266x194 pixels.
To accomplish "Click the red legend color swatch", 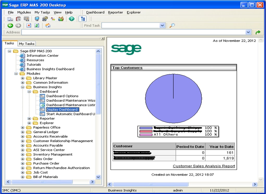I will (146, 131).
